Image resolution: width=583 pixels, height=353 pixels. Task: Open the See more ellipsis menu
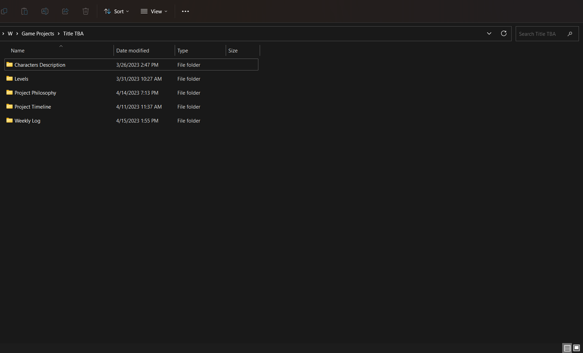185,11
